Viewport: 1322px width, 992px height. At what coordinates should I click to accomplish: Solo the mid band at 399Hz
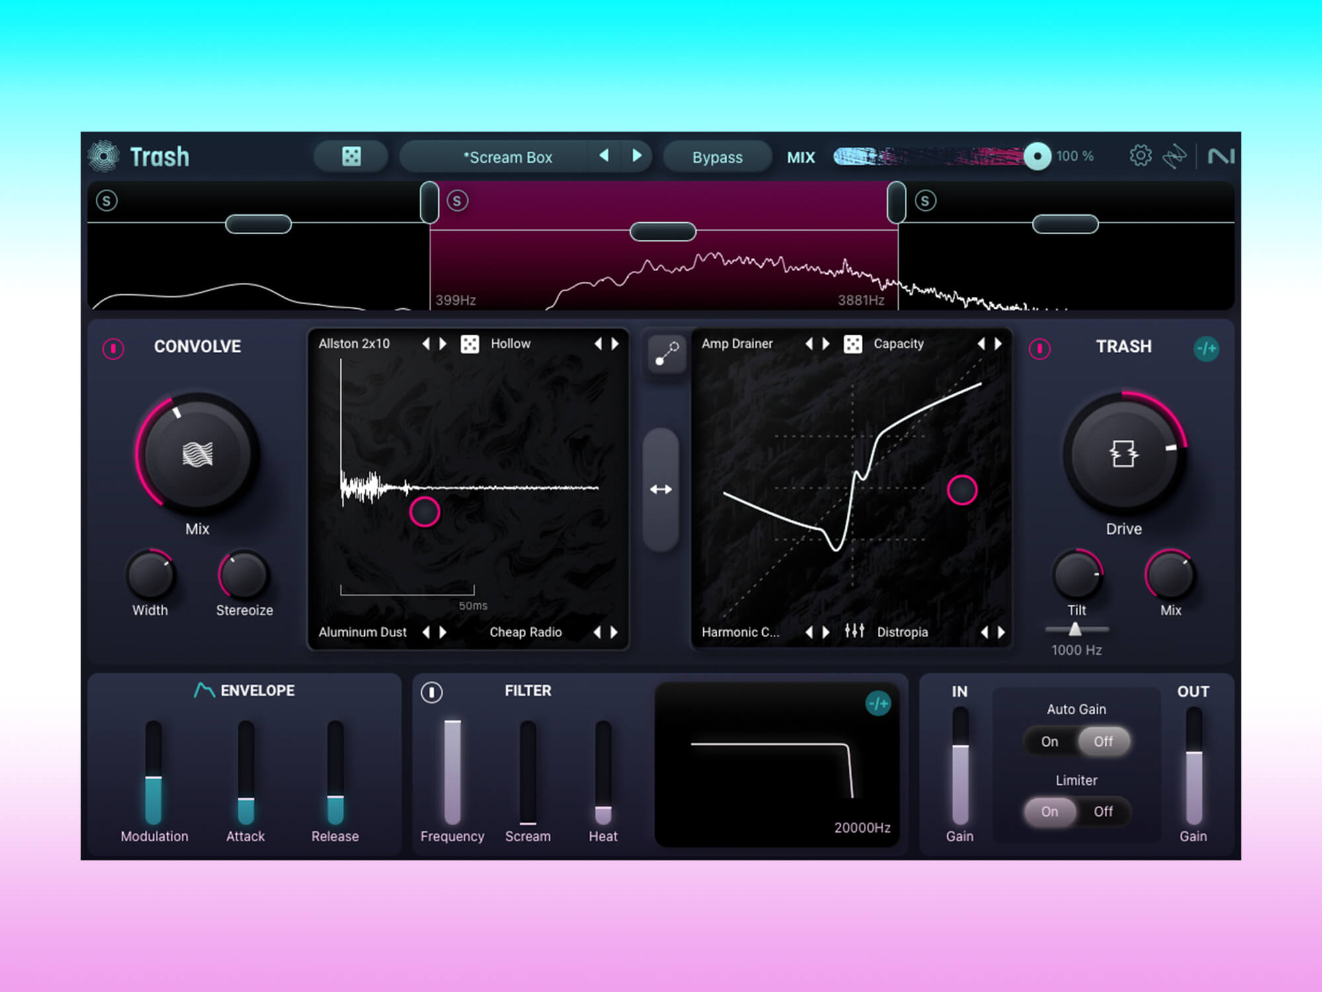[x=457, y=200]
